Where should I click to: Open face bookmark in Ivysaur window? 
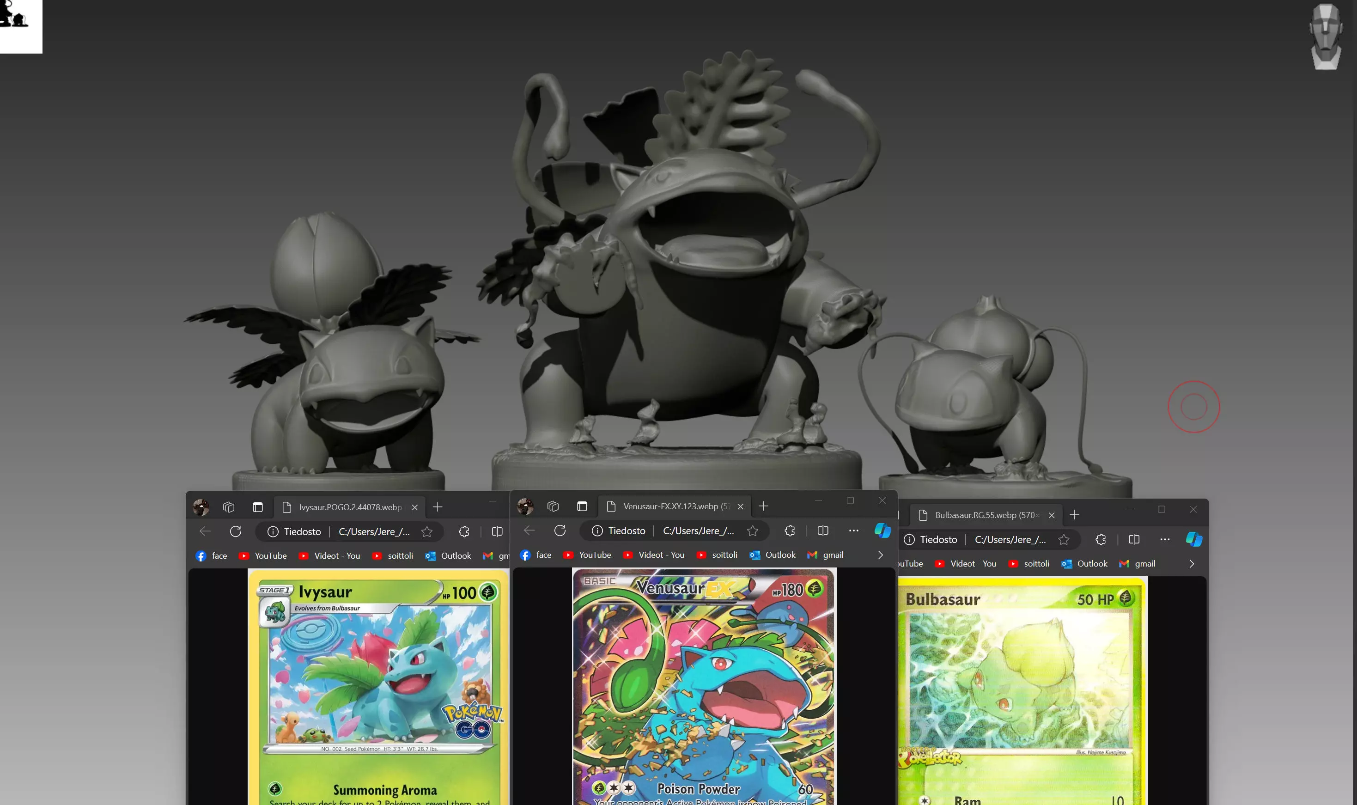pos(212,556)
